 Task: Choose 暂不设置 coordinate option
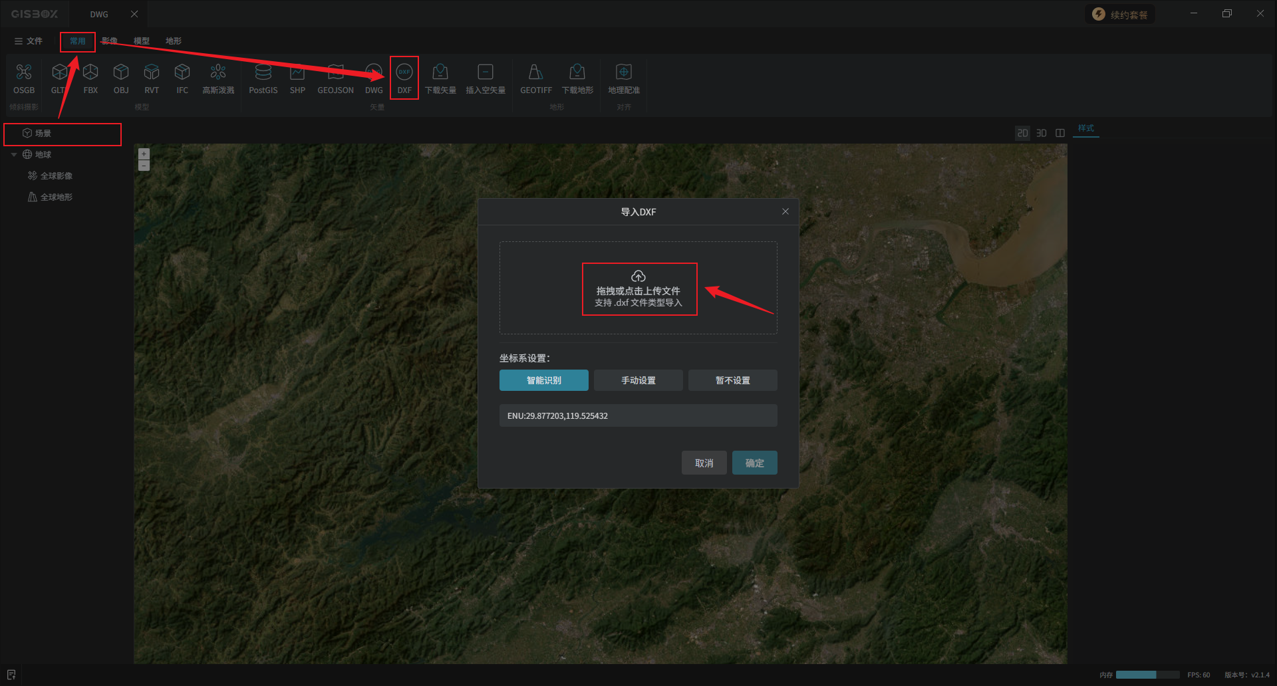click(732, 380)
